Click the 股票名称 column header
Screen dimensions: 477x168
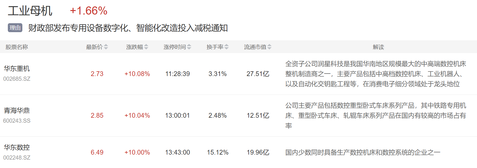17,47
